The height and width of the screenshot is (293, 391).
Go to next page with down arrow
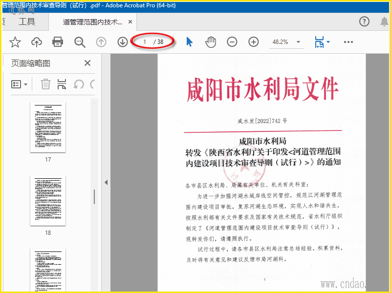[123, 42]
